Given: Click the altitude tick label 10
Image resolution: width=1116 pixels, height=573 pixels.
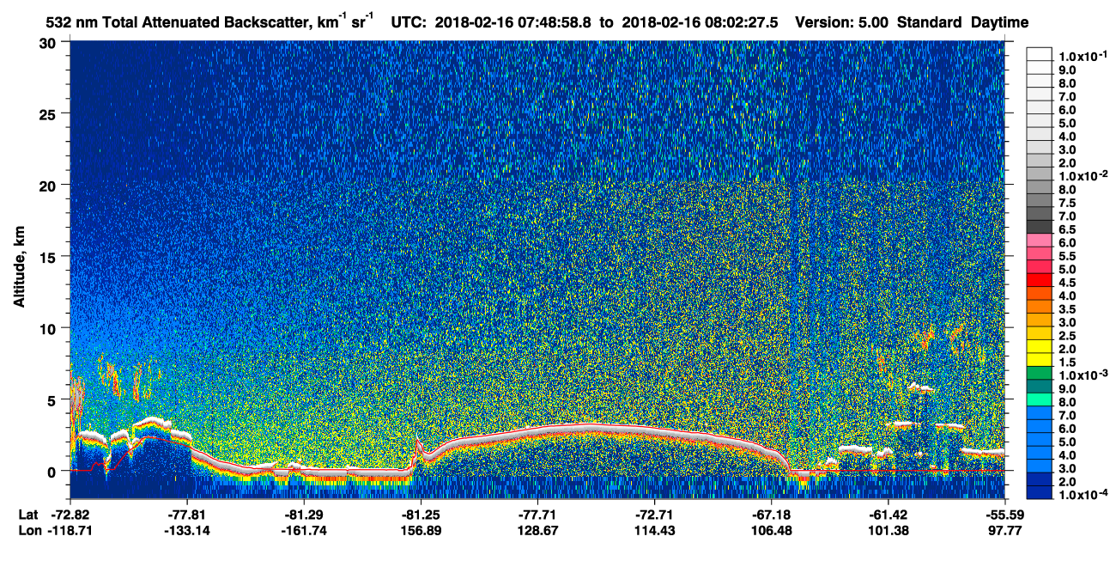Looking at the screenshot, I should pos(50,328).
